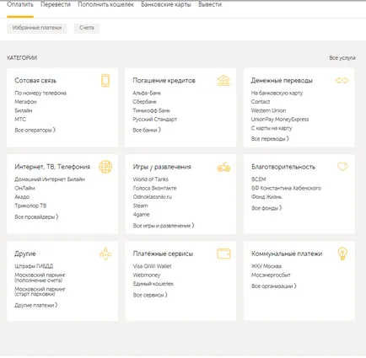Expand Все операторы list
This screenshot has height=358, width=366.
pos(35,130)
